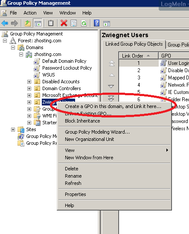189x234 pixels.
Task: Choose Rename in the context menu
Action: click(x=114, y=176)
